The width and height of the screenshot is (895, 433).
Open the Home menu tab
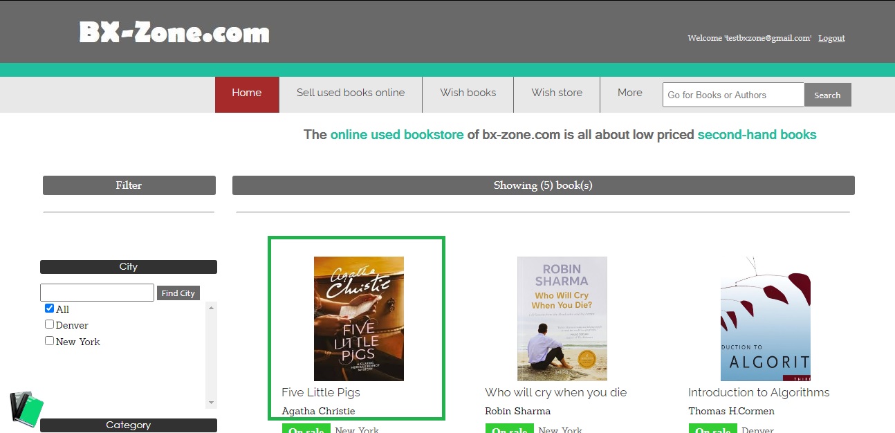pyautogui.click(x=247, y=95)
